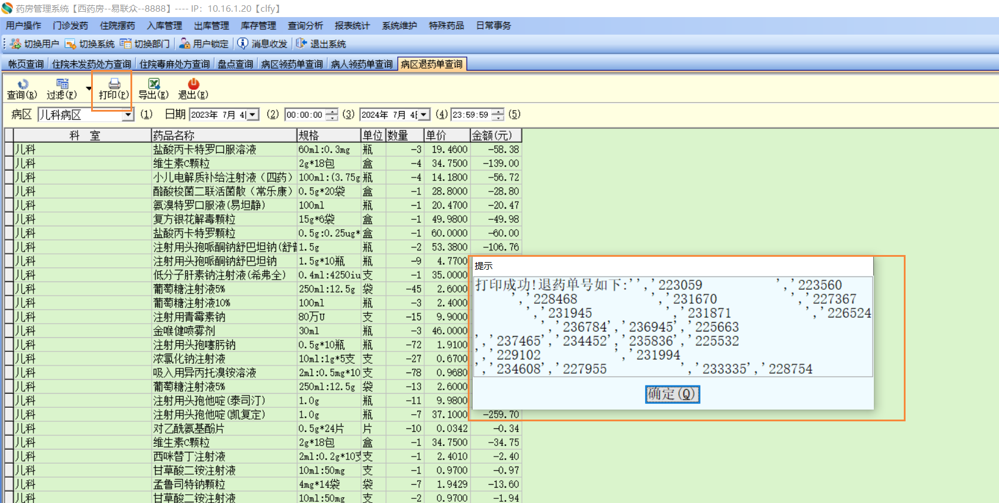Open the 2023年 start date dropdown
999x503 pixels.
coord(253,115)
